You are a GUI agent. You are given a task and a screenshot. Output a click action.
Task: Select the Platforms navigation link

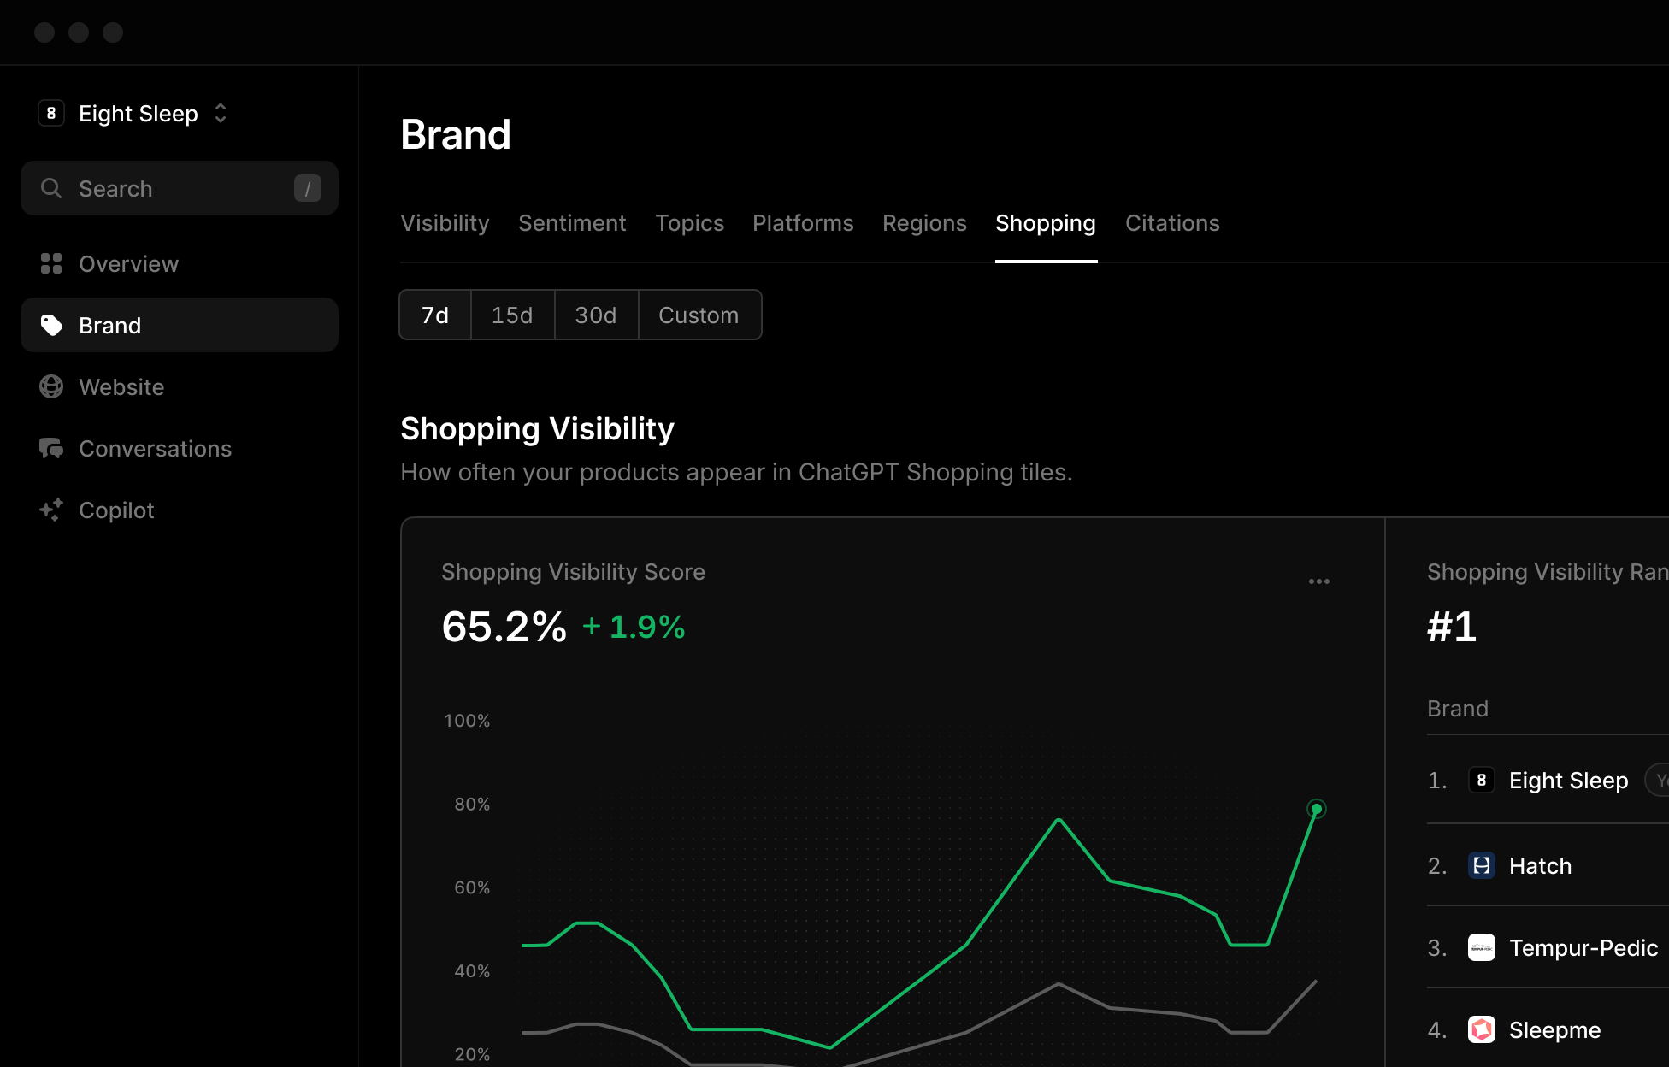coord(802,223)
